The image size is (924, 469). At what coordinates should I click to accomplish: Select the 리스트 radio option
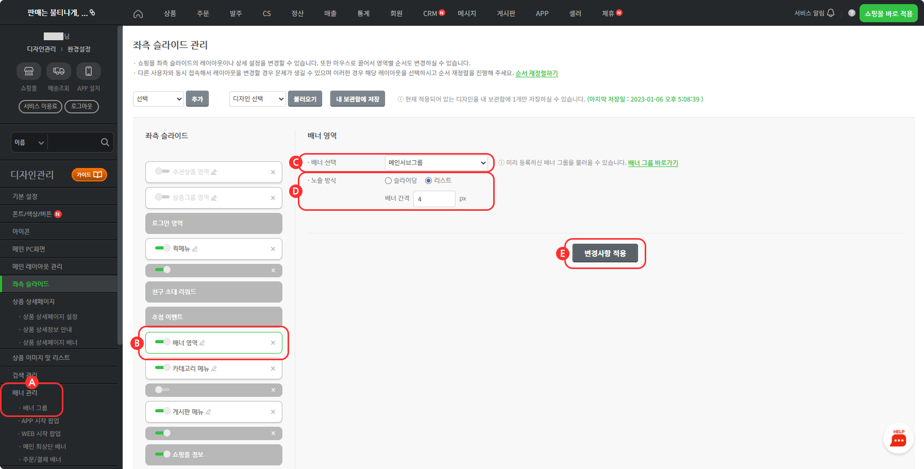[428, 180]
